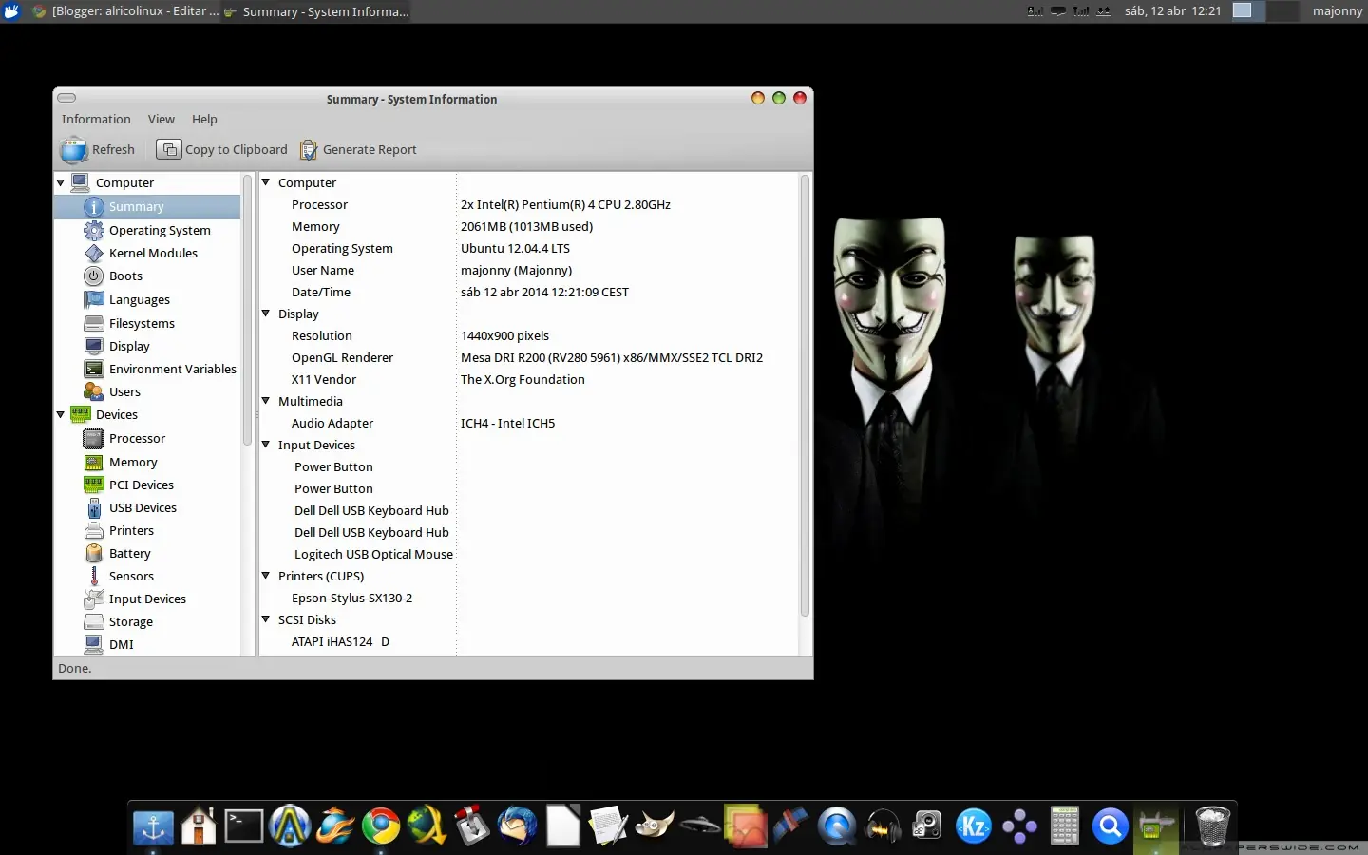
Task: Select the USB Devices sidebar icon
Action: [x=93, y=507]
